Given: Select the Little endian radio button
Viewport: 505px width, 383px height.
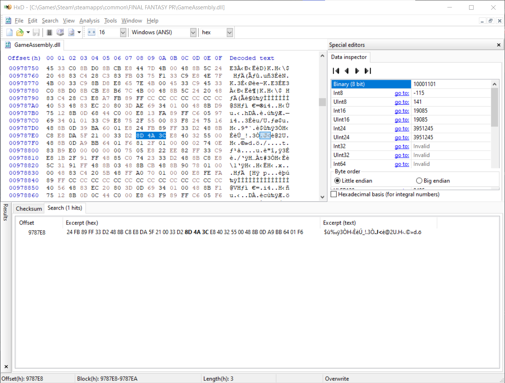Looking at the screenshot, I should [x=353, y=181].
